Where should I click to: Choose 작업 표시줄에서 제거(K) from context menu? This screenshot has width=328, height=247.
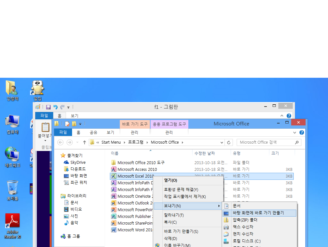click(x=185, y=197)
